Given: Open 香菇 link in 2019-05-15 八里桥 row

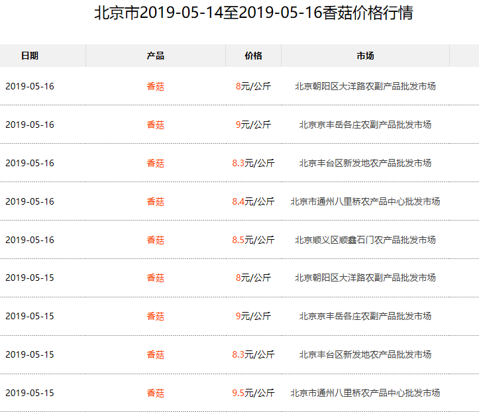Looking at the screenshot, I should 156,393.
